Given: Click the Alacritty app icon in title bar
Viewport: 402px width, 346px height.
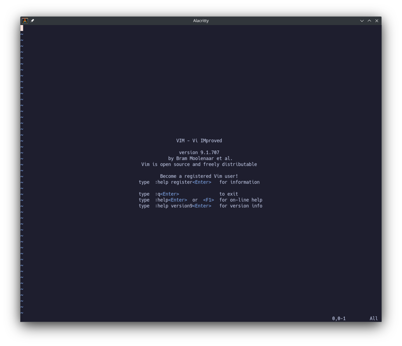Looking at the screenshot, I should click(25, 21).
